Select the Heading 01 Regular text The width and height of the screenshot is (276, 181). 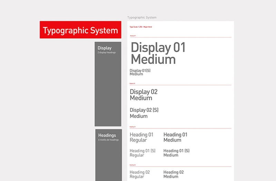141,137
